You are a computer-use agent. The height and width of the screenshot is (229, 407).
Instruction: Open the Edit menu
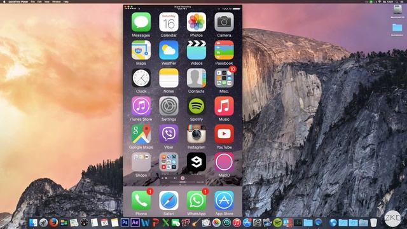(x=39, y=1)
